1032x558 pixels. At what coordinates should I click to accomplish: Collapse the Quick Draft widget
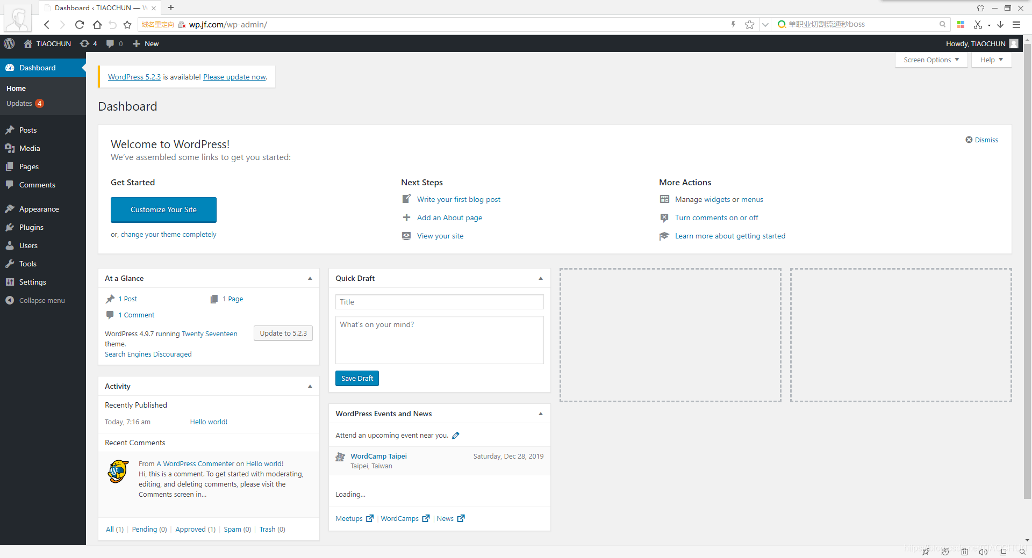tap(541, 278)
